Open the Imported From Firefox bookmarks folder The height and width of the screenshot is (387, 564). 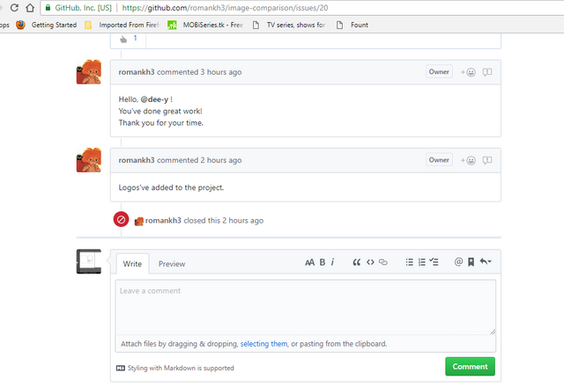tap(122, 25)
